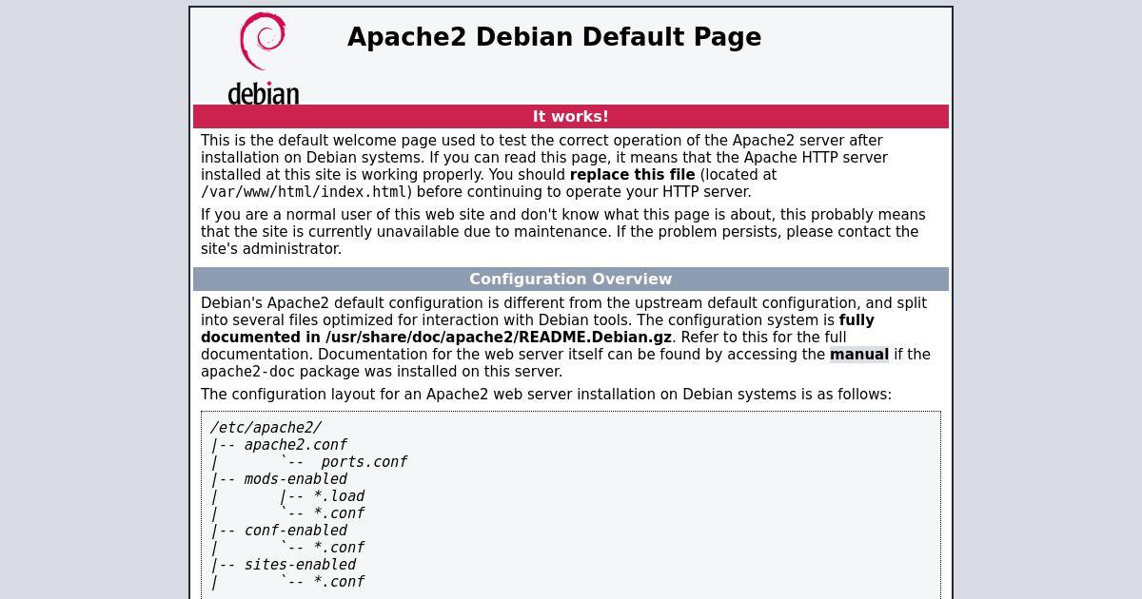Click the "apache2-doc" package name

pos(248,372)
